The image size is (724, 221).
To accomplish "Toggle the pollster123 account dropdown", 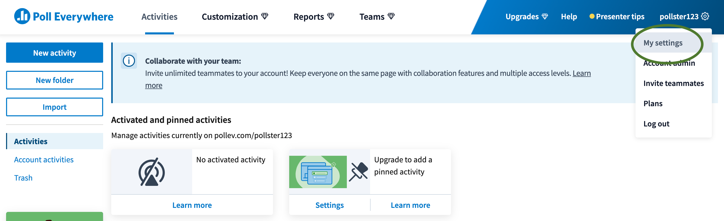I will click(684, 17).
